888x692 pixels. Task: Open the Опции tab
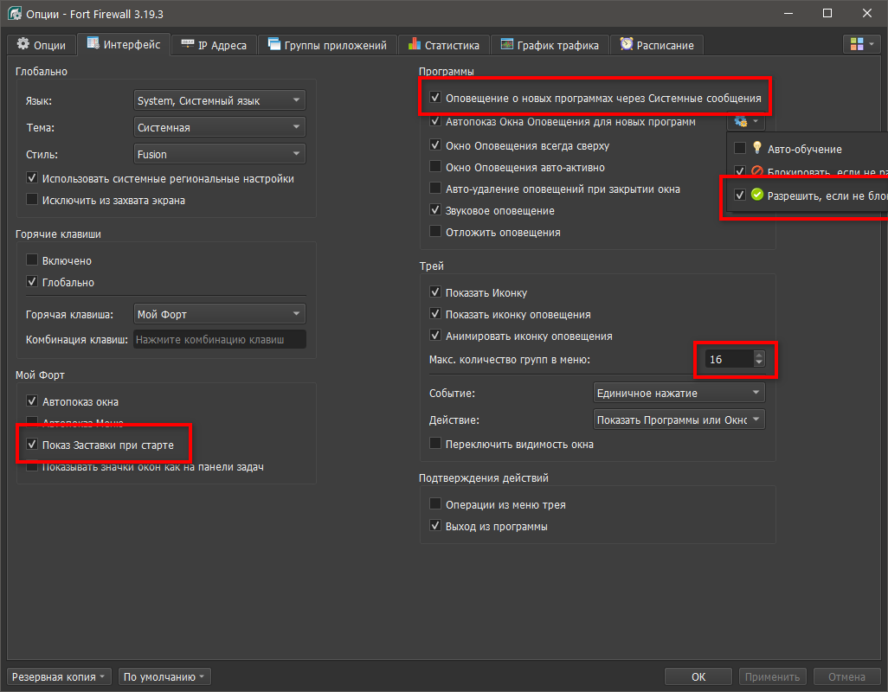pos(42,45)
